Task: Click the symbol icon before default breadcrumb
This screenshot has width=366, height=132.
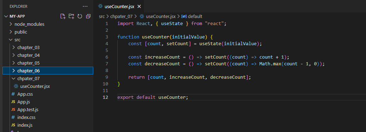Action: click(184, 17)
